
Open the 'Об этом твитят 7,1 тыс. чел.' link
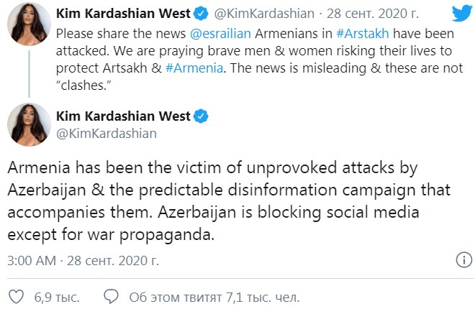pos(214,295)
